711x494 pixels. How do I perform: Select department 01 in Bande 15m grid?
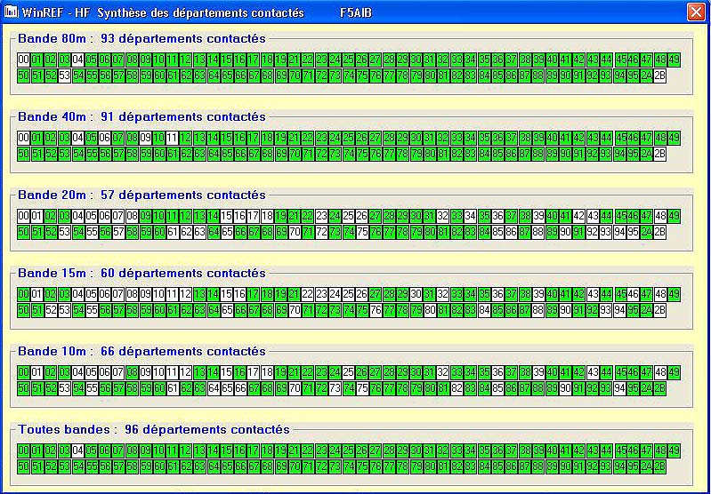point(36,294)
